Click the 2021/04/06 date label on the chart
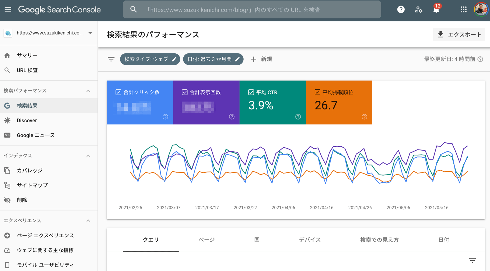 click(283, 208)
